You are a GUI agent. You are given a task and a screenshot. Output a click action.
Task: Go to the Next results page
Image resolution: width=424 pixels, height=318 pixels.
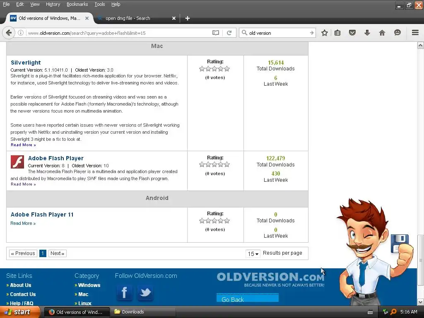tap(57, 253)
